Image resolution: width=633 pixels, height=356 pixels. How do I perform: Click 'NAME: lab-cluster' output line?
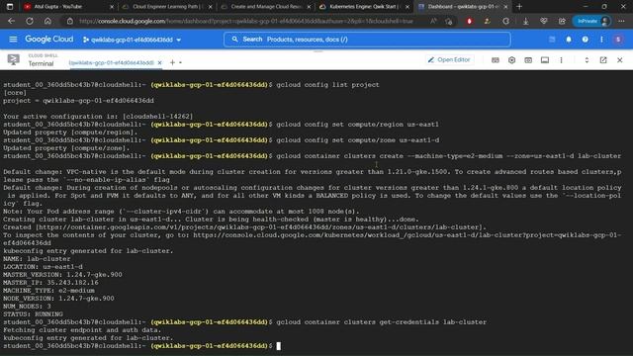(37, 259)
